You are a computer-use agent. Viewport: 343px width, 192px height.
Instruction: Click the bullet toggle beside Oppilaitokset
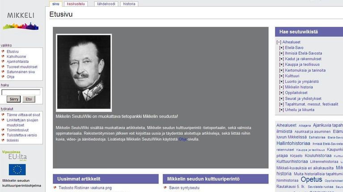pyautogui.click(x=282, y=93)
